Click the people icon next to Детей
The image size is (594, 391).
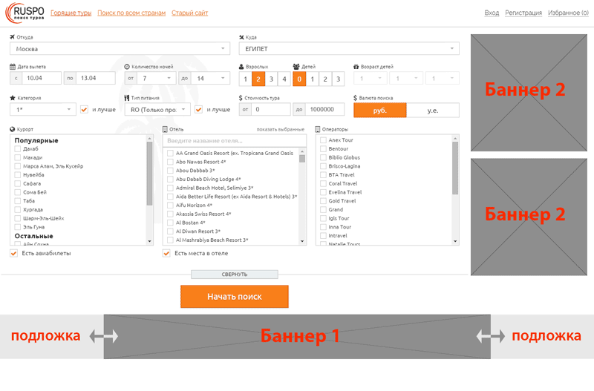pyautogui.click(x=296, y=67)
